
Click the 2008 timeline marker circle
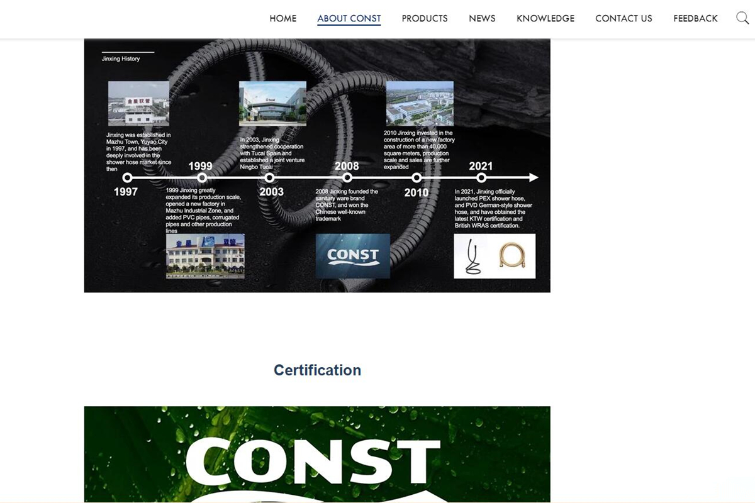tap(346, 178)
